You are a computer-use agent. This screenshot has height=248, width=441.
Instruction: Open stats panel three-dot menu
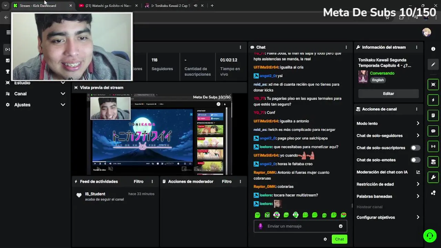pyautogui.click(x=240, y=47)
